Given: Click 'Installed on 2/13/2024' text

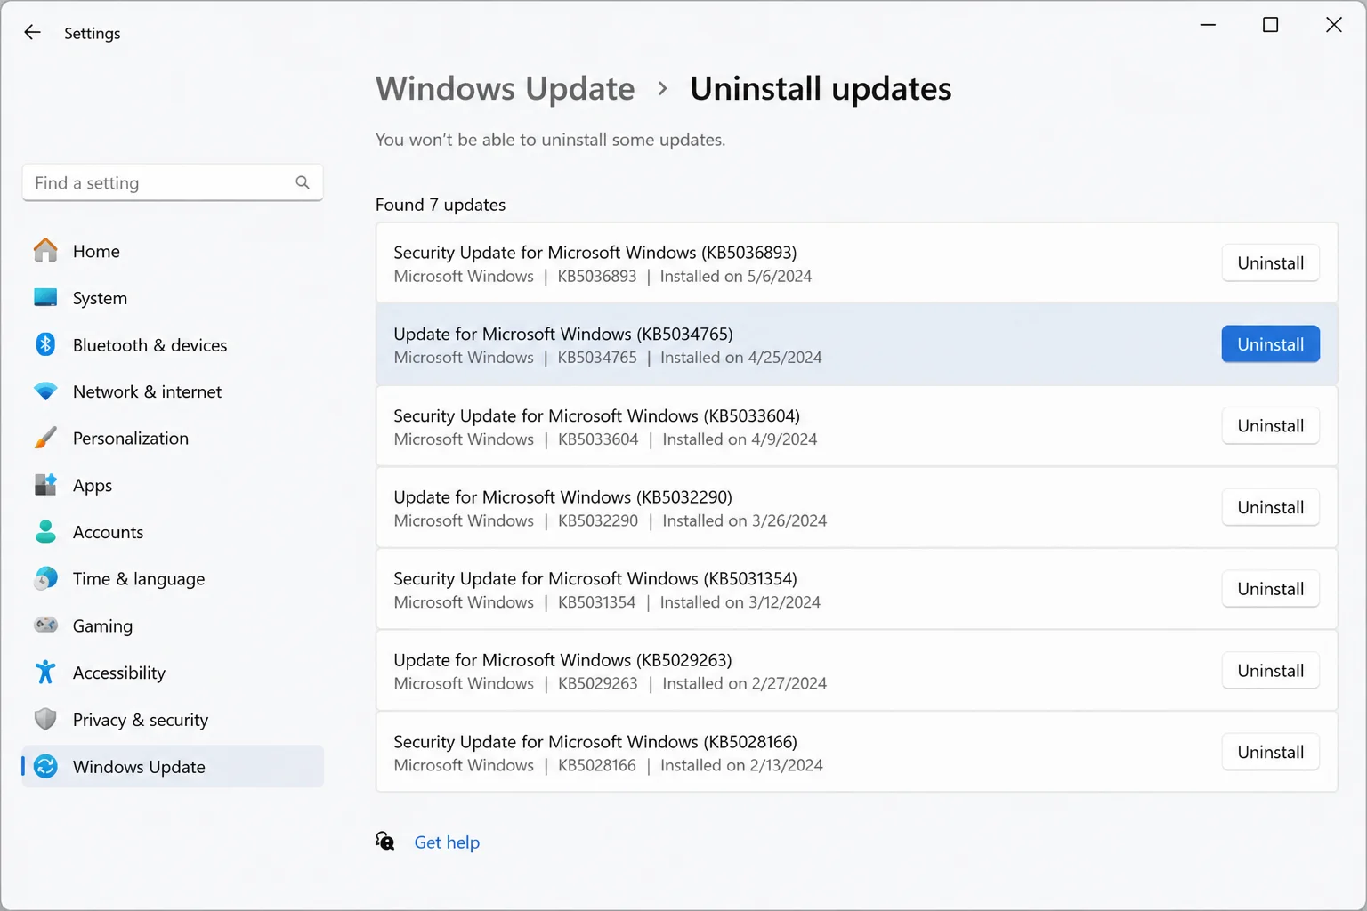Looking at the screenshot, I should tap(741, 765).
